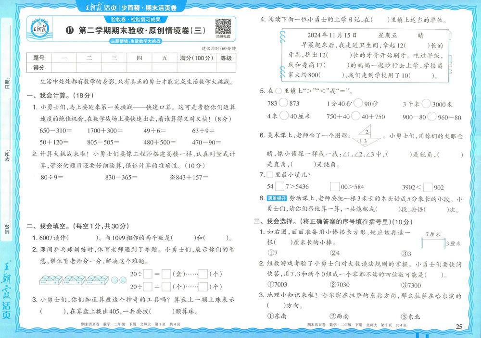Click the expression 63÷9=
Viewport: 481px width, 338px height.
[x=203, y=131]
